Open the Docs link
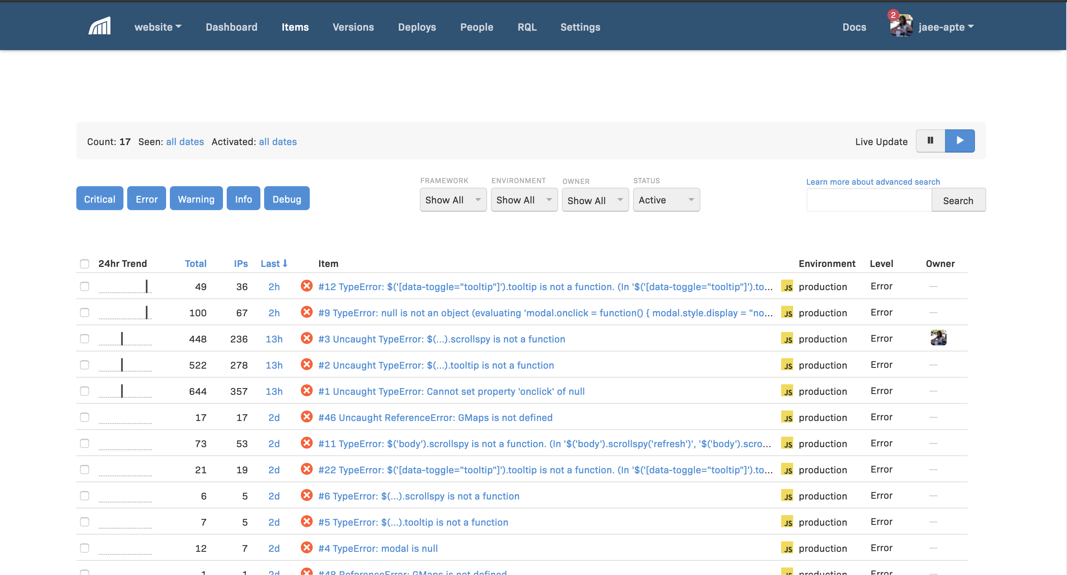Image resolution: width=1067 pixels, height=575 pixels. (854, 27)
